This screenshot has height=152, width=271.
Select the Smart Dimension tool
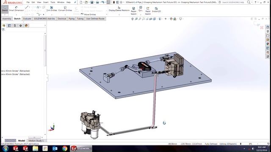coord(17,9)
